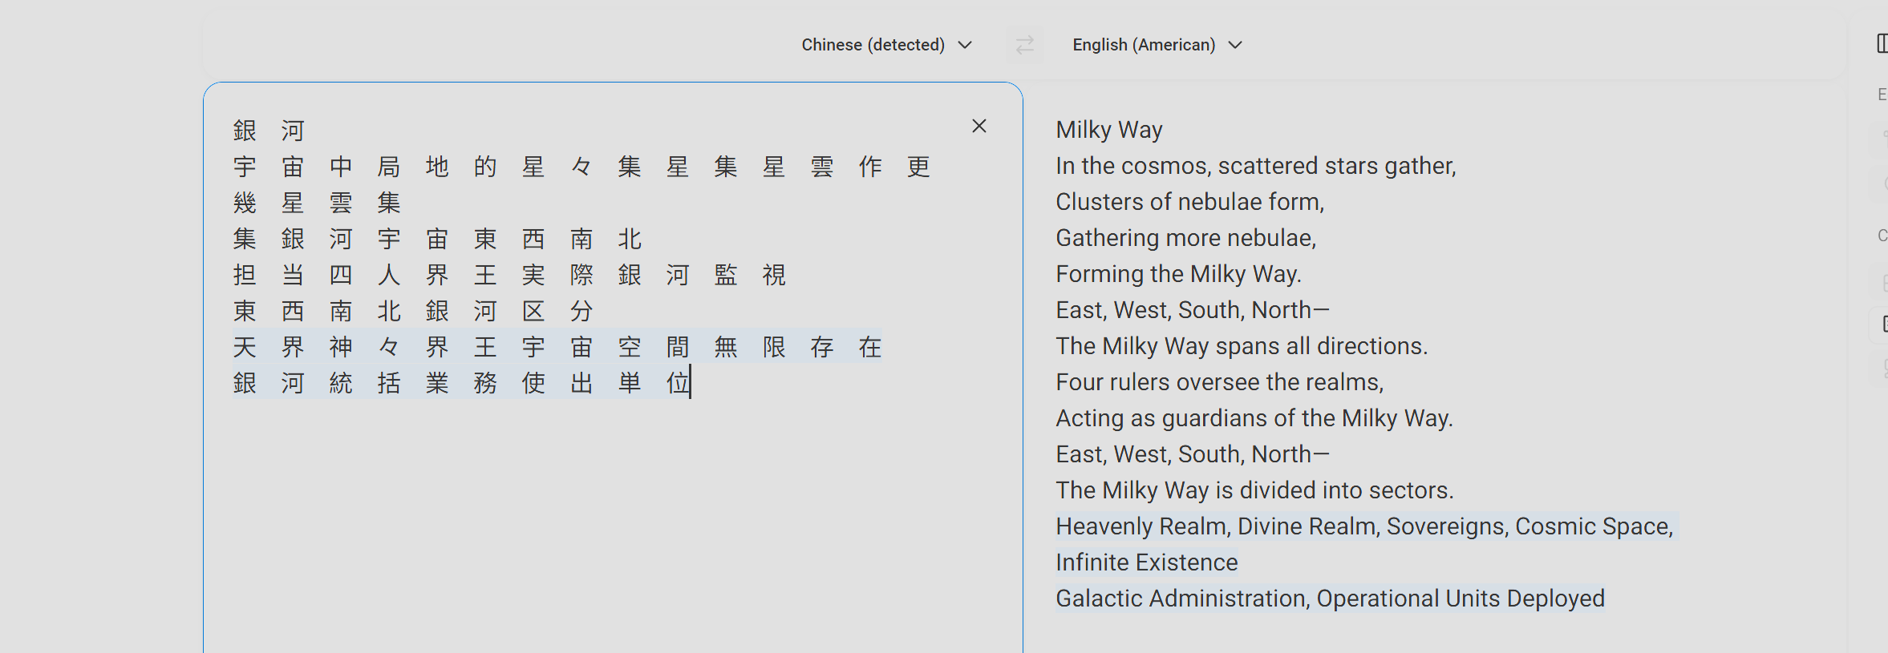This screenshot has width=1888, height=653.
Task: Expand the chevron beside English (American)
Action: coord(1235,45)
